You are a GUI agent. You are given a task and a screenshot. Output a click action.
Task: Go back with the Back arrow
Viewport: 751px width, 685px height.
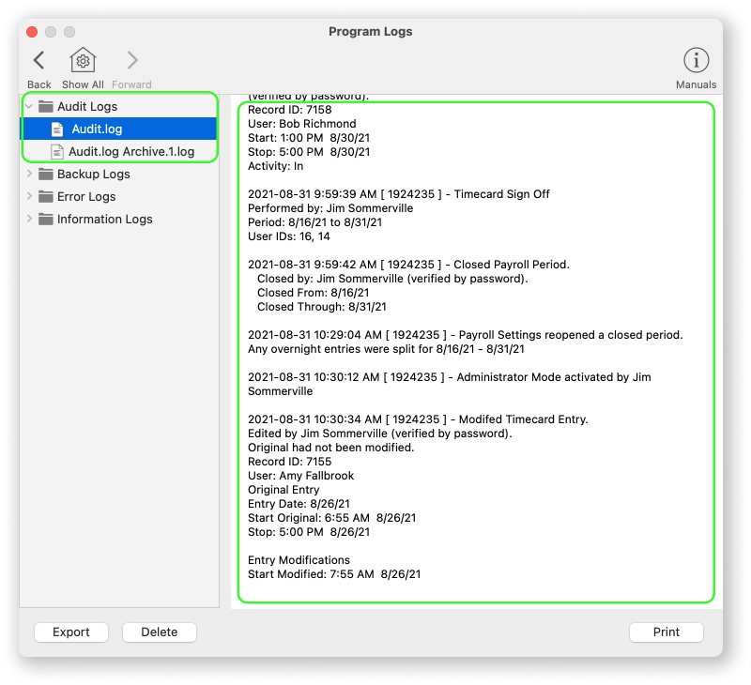[x=38, y=61]
